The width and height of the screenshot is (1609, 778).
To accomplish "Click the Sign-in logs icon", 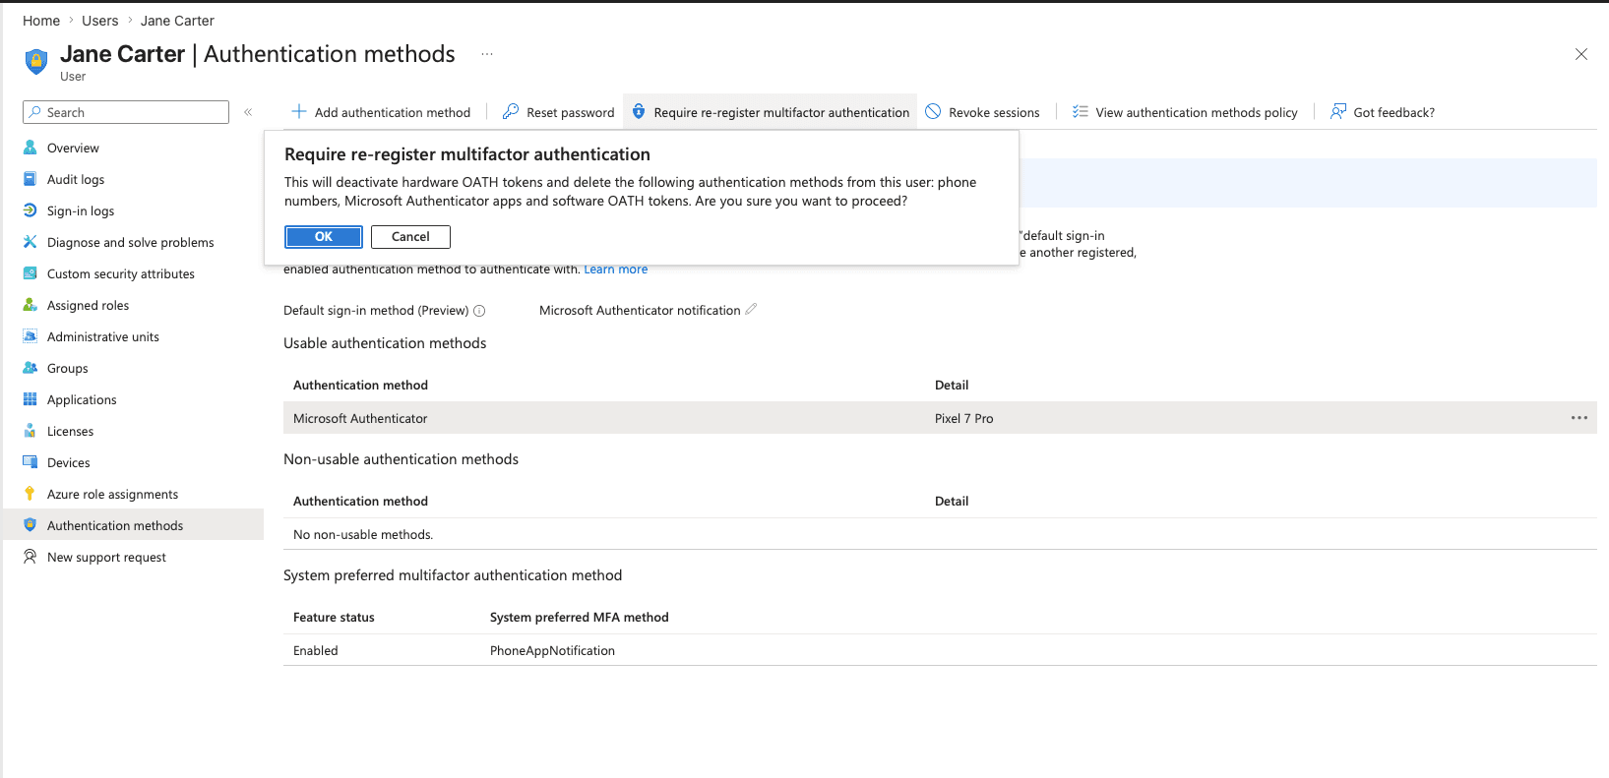I will click(31, 210).
